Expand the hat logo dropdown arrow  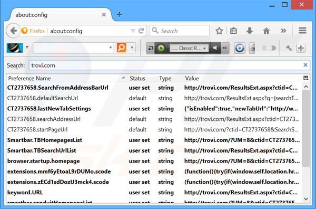coord(27,47)
